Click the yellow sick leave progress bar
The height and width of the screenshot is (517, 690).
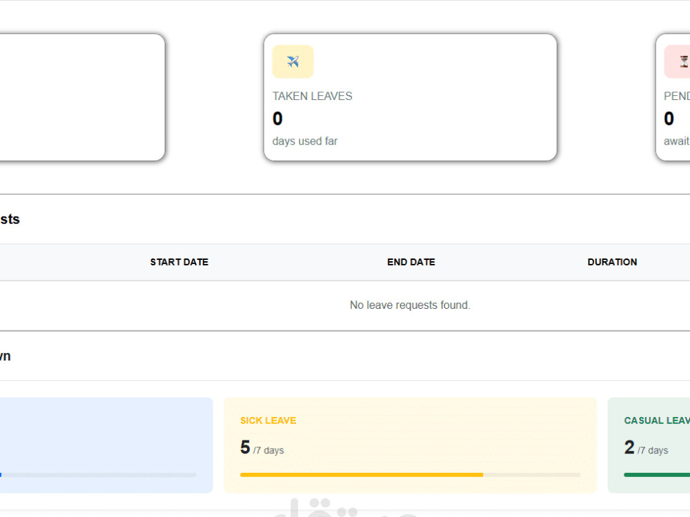pyautogui.click(x=410, y=475)
